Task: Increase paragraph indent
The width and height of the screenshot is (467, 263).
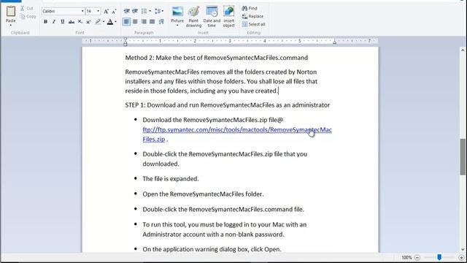Action: click(135, 11)
